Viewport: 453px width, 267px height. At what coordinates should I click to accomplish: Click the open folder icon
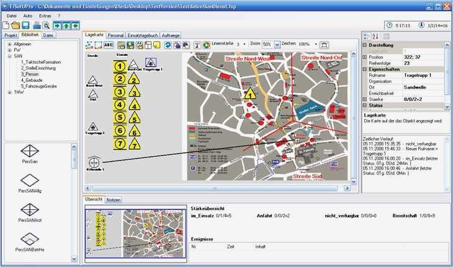point(16,25)
